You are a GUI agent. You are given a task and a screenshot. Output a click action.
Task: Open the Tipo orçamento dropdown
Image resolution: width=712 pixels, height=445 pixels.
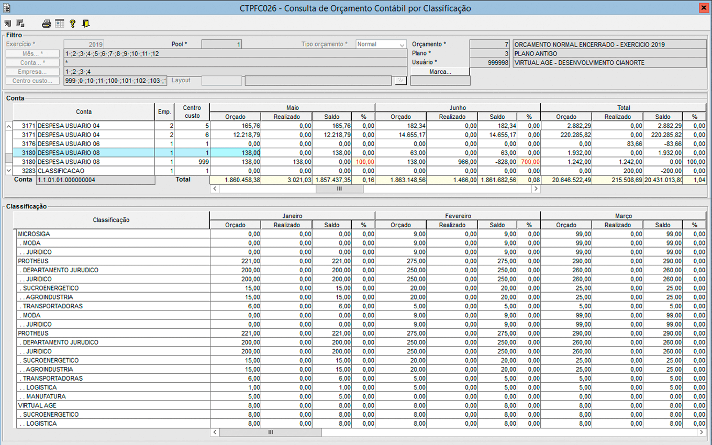tap(402, 44)
